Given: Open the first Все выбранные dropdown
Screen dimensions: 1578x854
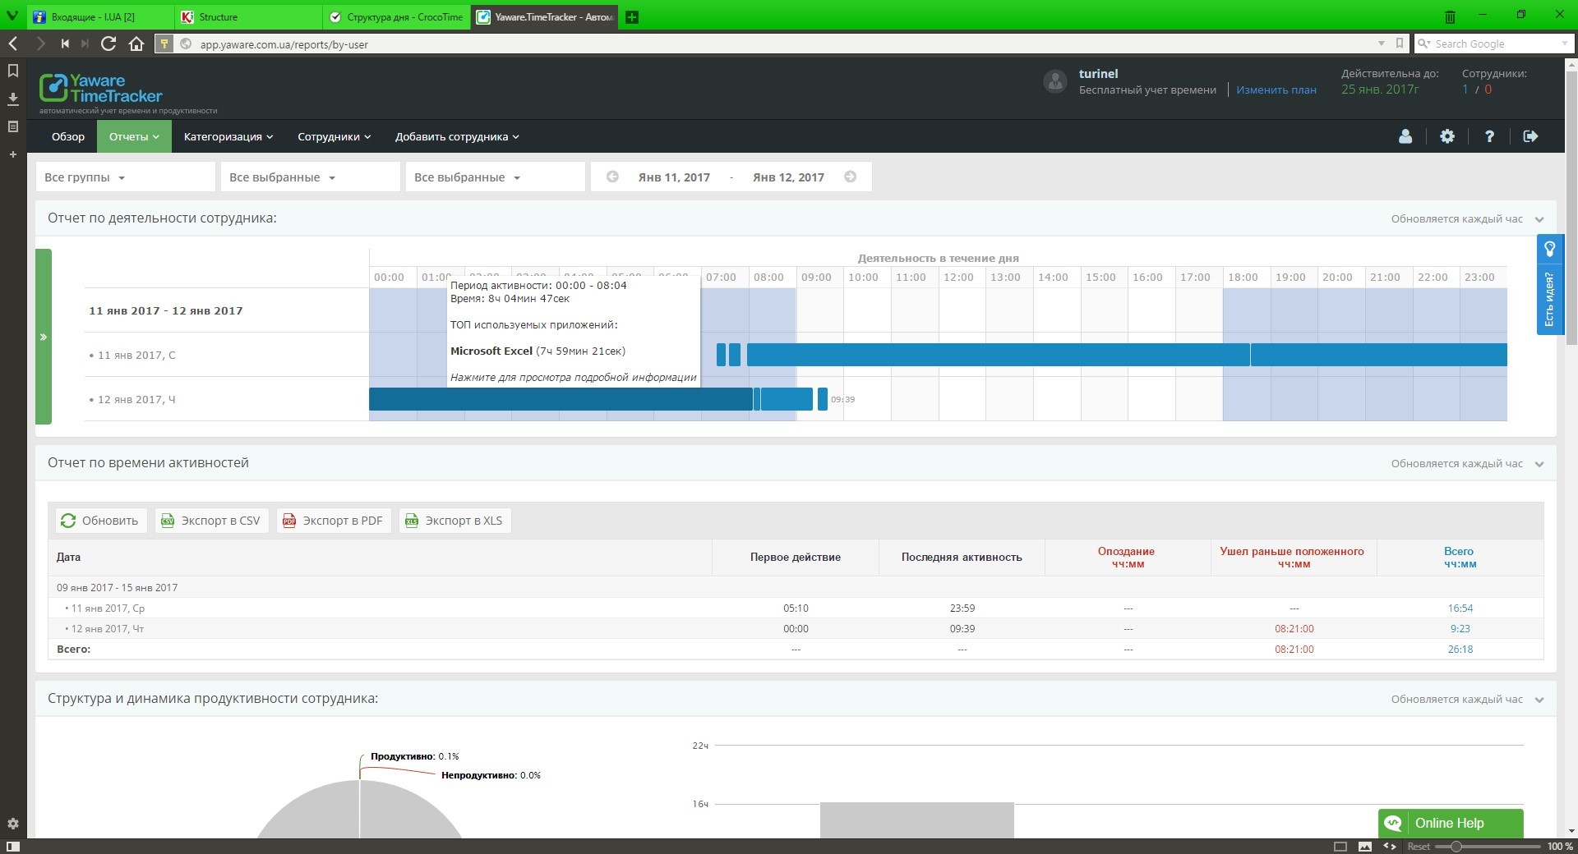Looking at the screenshot, I should (310, 177).
